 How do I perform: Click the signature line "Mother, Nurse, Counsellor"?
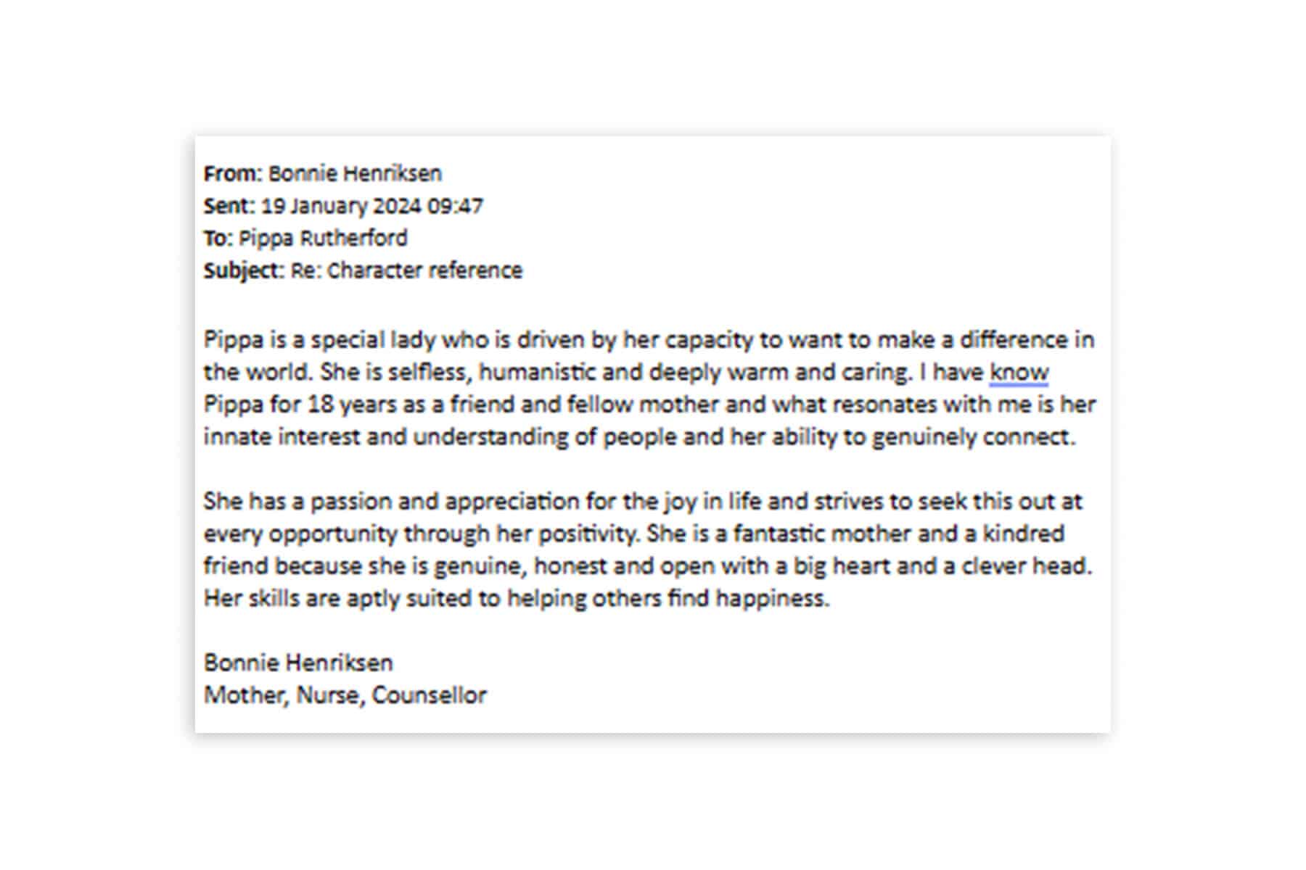pyautogui.click(x=345, y=695)
